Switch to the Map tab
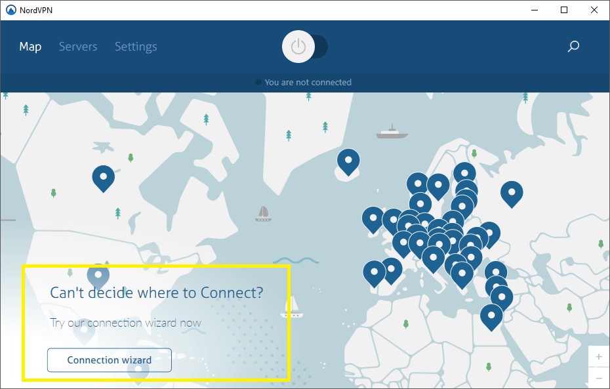The image size is (610, 389). 30,47
